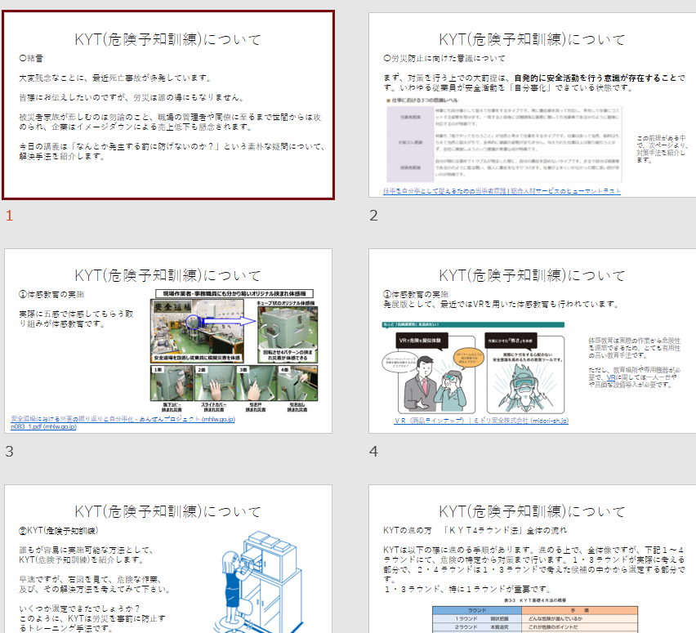
Task: Click slide number 2 label
Action: pos(374,216)
